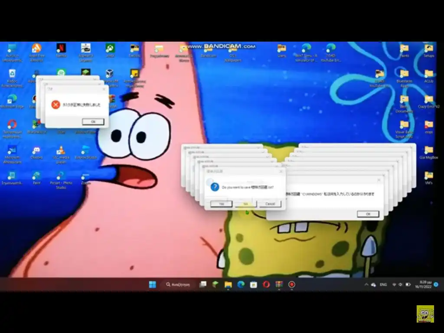Open the Setups folder on the desktop
This screenshot has height=333, width=444.
(429, 51)
